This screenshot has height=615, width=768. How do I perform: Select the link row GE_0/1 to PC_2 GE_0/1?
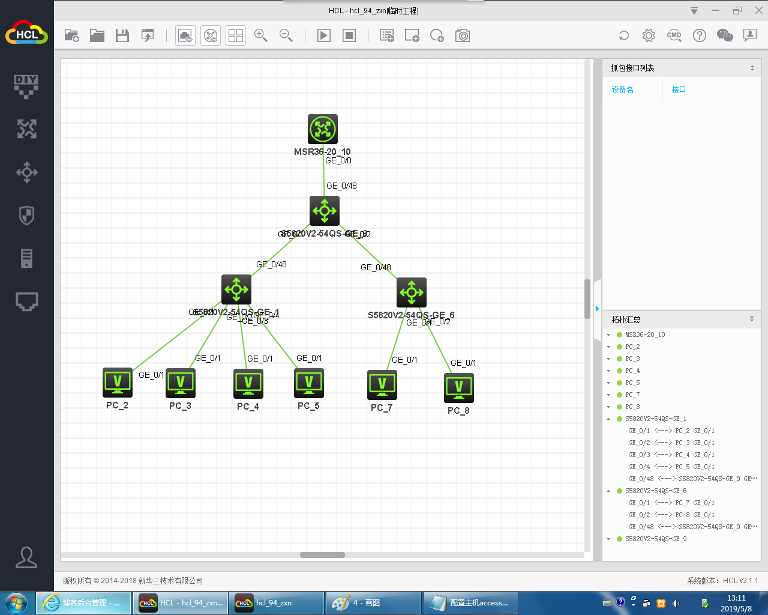click(x=671, y=431)
